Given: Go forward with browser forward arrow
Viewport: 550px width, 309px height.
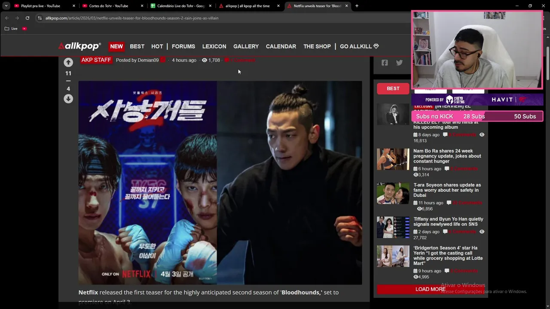Looking at the screenshot, I should point(17,18).
